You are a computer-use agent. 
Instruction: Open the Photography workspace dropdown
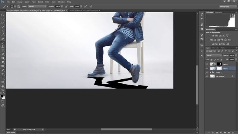[228, 7]
